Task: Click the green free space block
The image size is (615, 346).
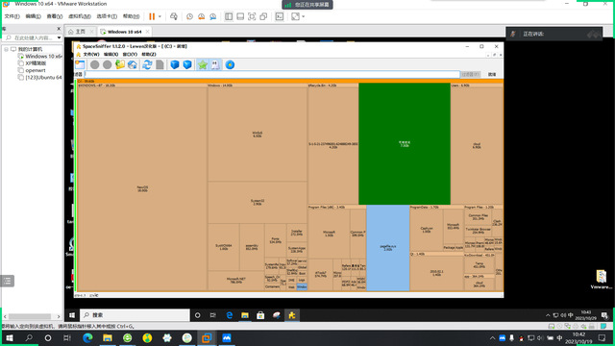Action: pos(405,143)
